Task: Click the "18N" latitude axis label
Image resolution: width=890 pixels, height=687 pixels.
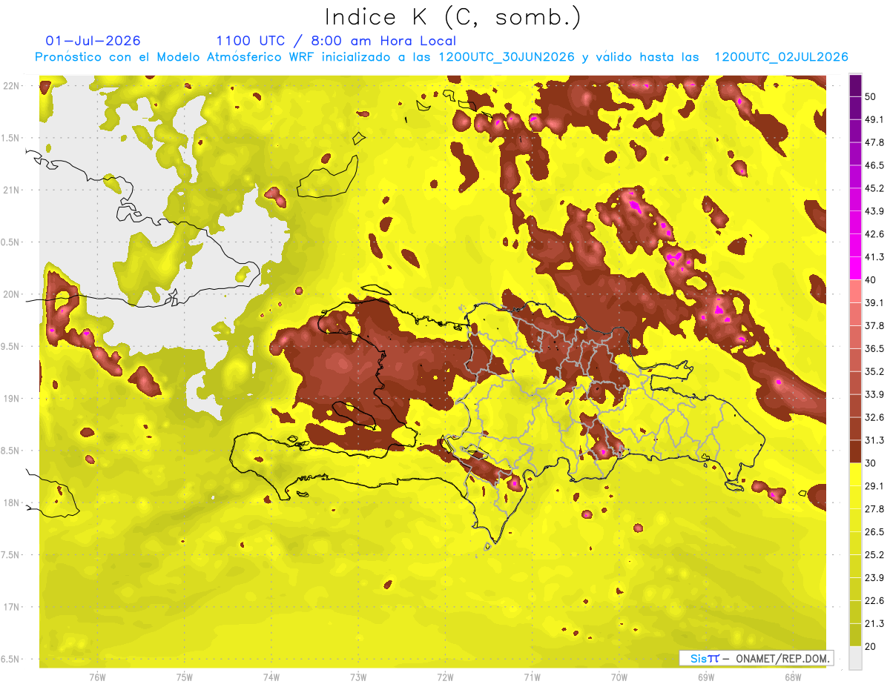Action: pos(13,502)
